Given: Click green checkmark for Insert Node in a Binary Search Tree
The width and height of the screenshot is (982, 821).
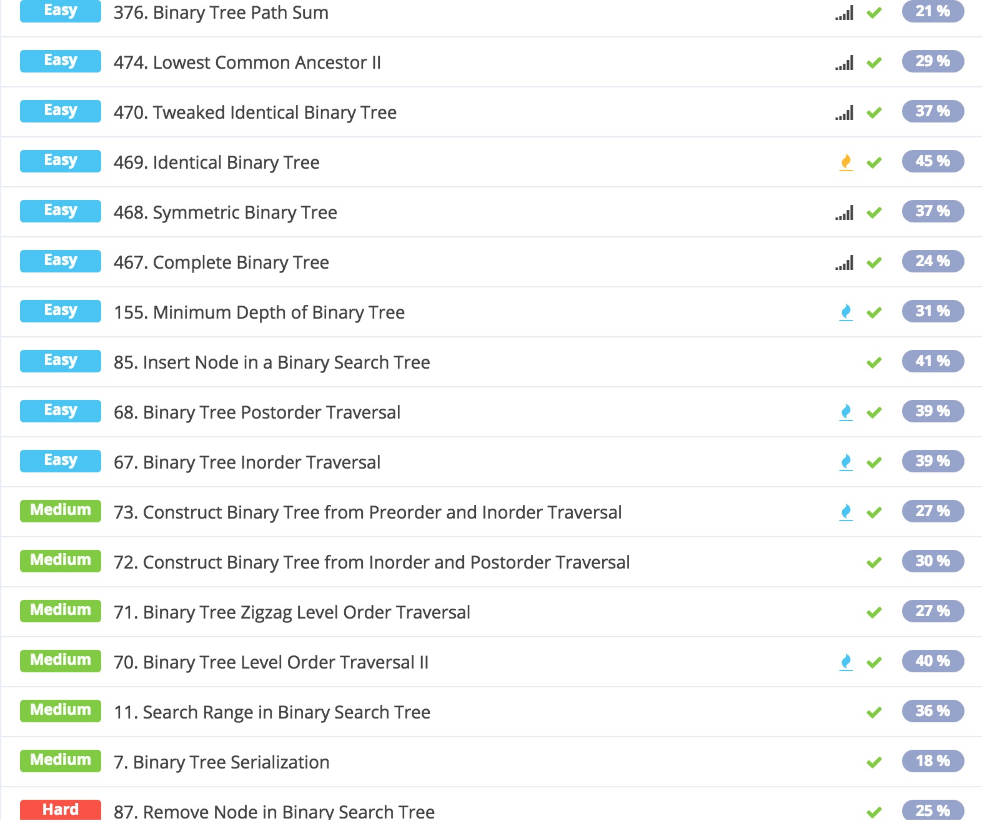Looking at the screenshot, I should [x=875, y=362].
